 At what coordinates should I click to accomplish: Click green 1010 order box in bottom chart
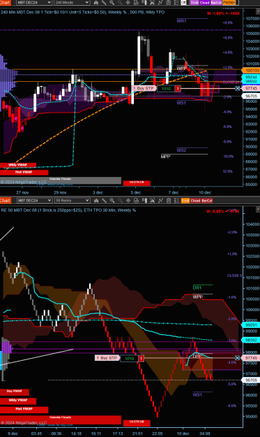pyautogui.click(x=130, y=359)
